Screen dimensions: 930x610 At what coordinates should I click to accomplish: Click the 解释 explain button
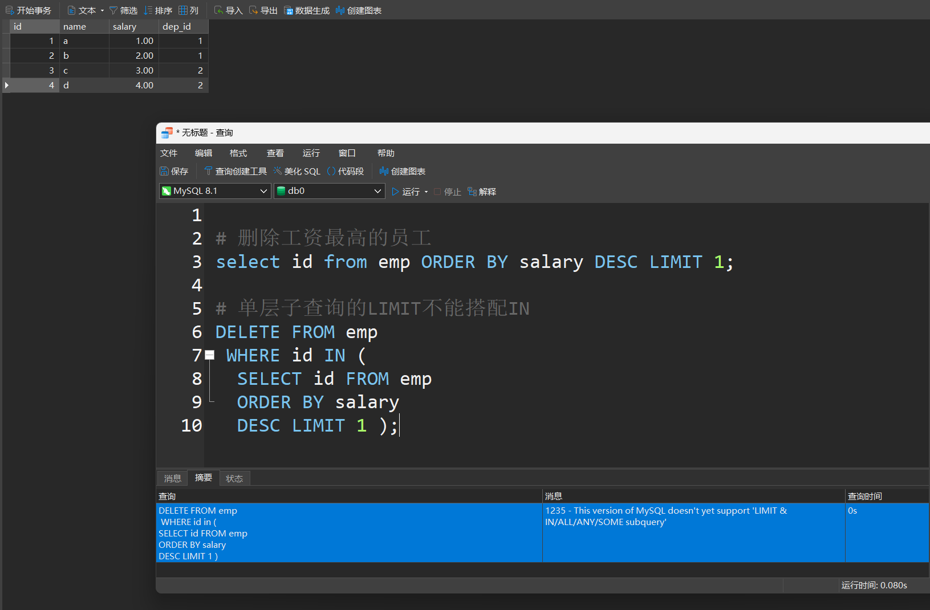click(x=482, y=192)
